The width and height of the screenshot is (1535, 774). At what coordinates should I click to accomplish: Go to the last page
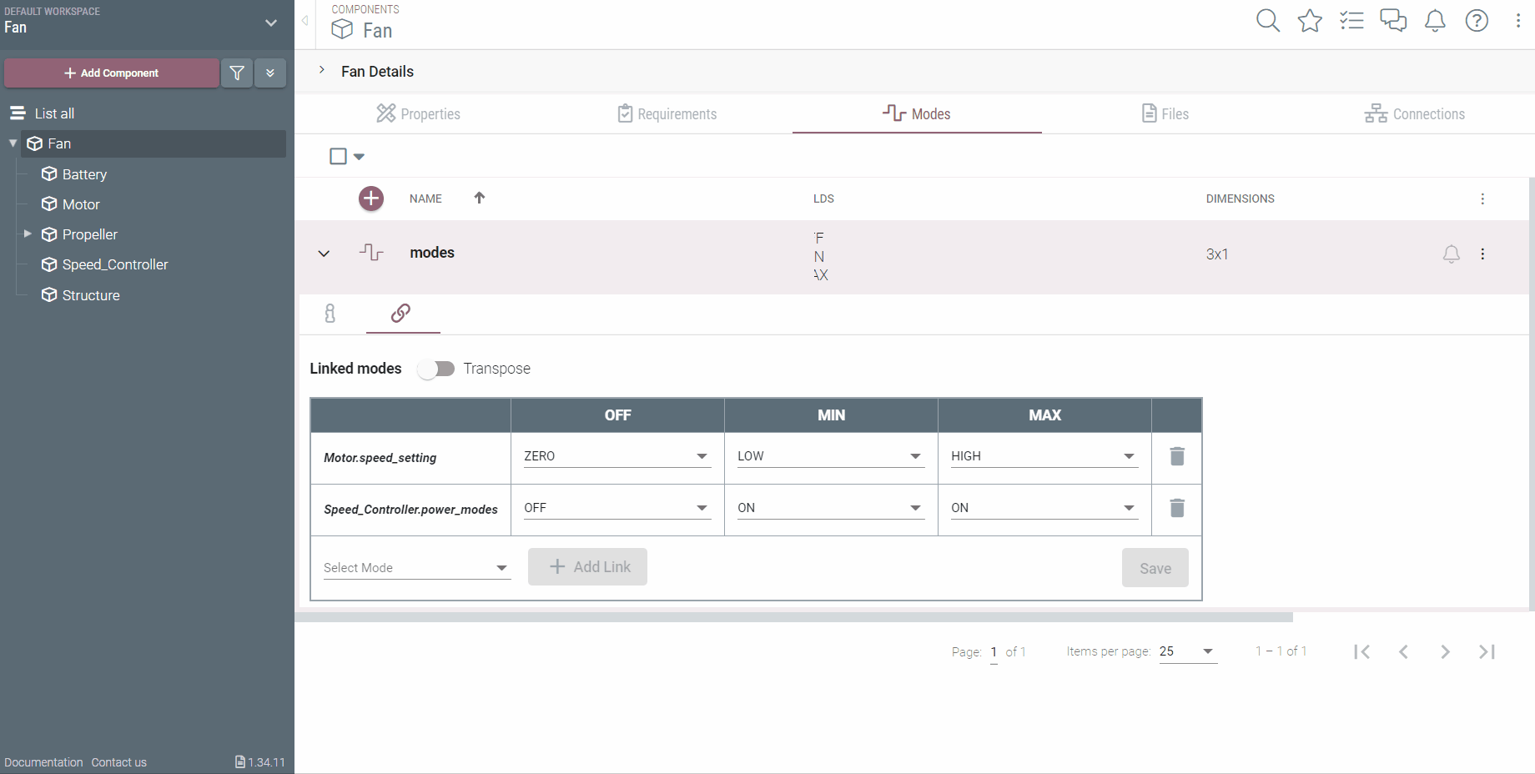point(1487,651)
